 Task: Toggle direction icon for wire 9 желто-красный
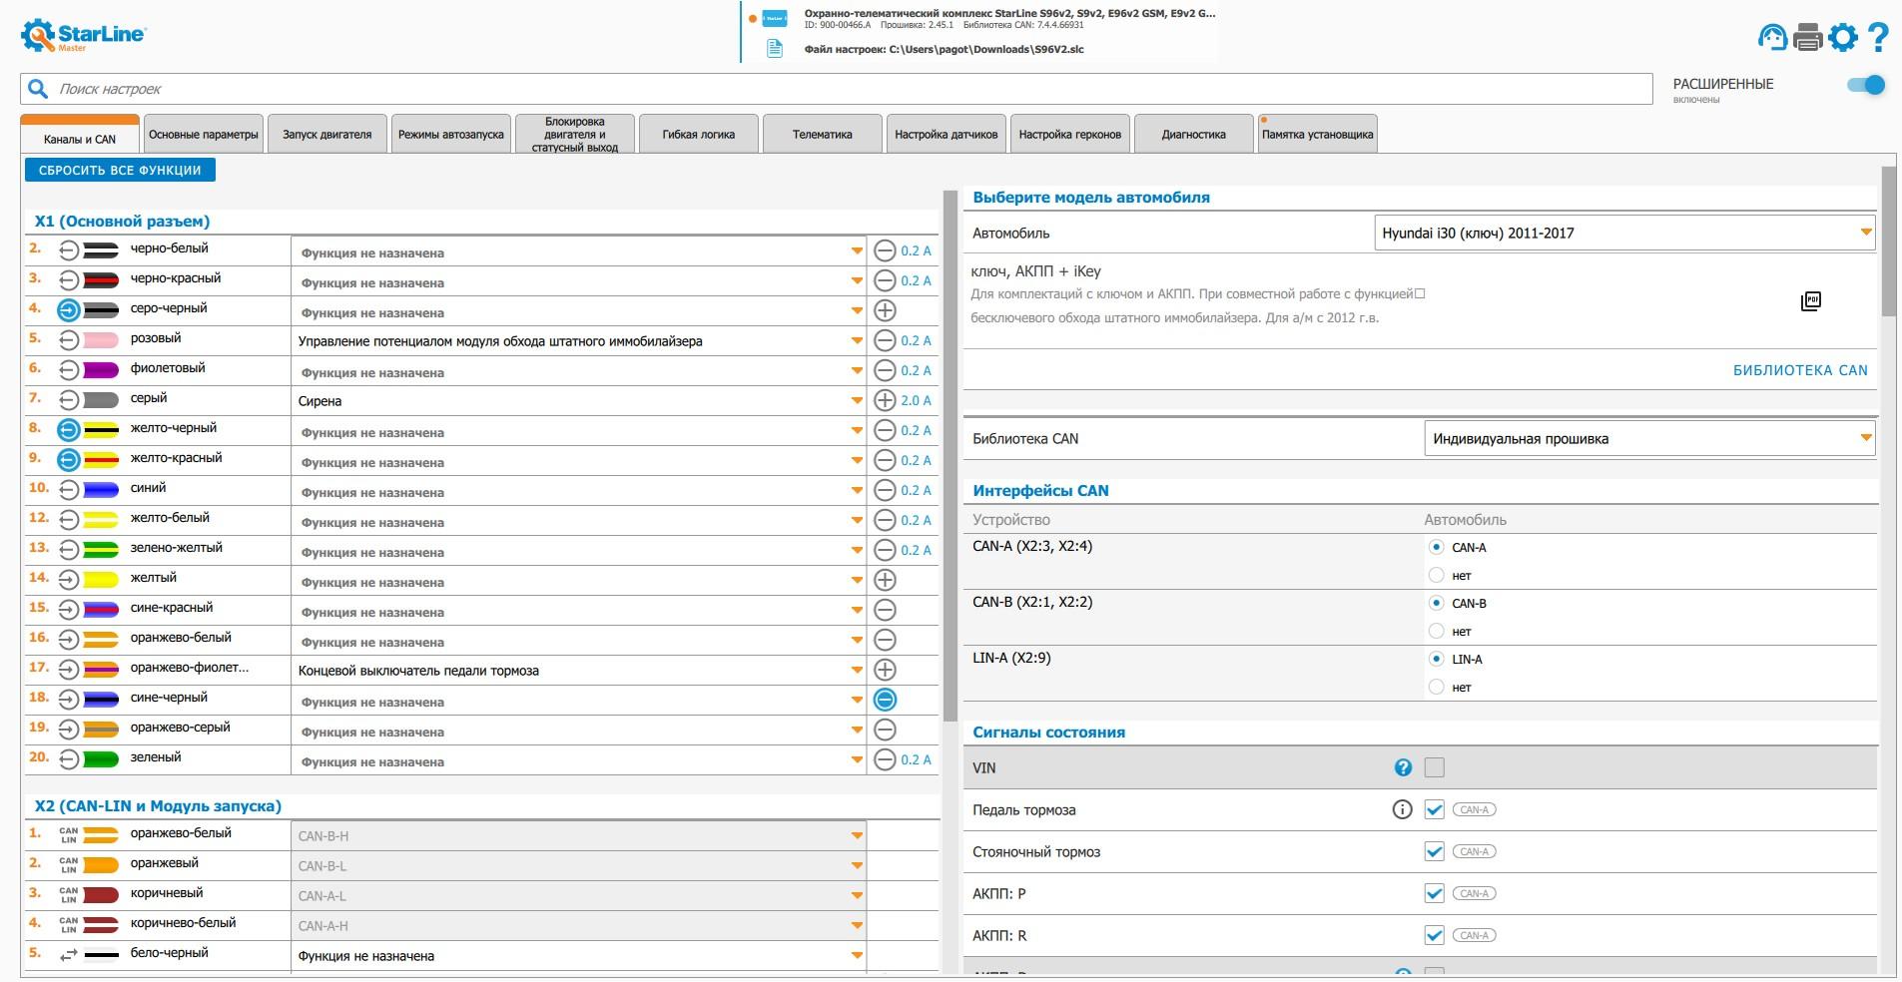pyautogui.click(x=68, y=460)
